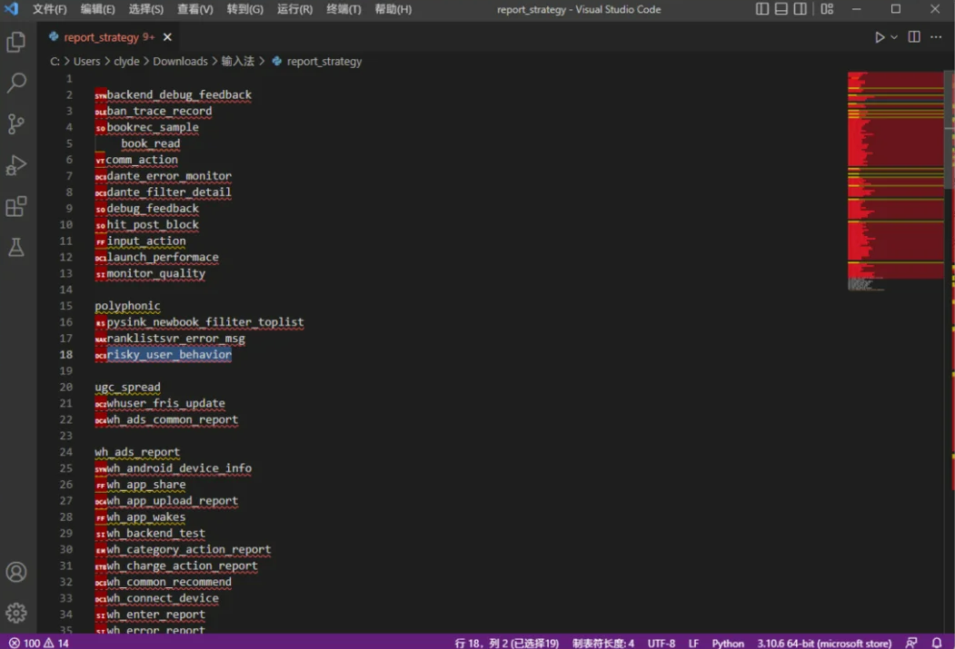Click the minimap code overview
This screenshot has height=649, width=955.
tap(895, 182)
